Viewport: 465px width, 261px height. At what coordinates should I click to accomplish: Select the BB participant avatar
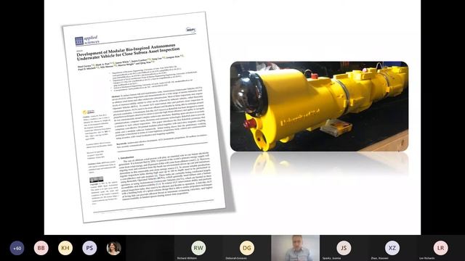pyautogui.click(x=41, y=248)
